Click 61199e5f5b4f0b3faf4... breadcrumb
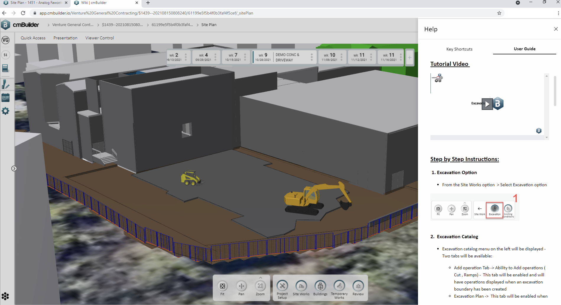The height and width of the screenshot is (305, 561). tap(172, 25)
